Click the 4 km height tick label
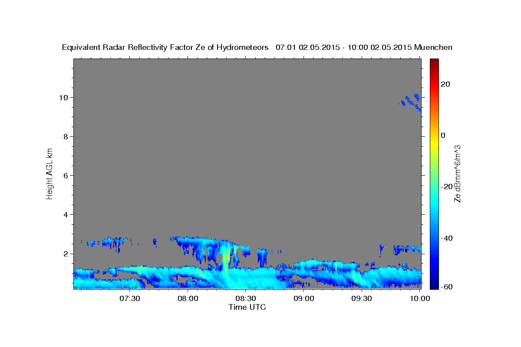The image size is (521, 347). tap(66, 214)
